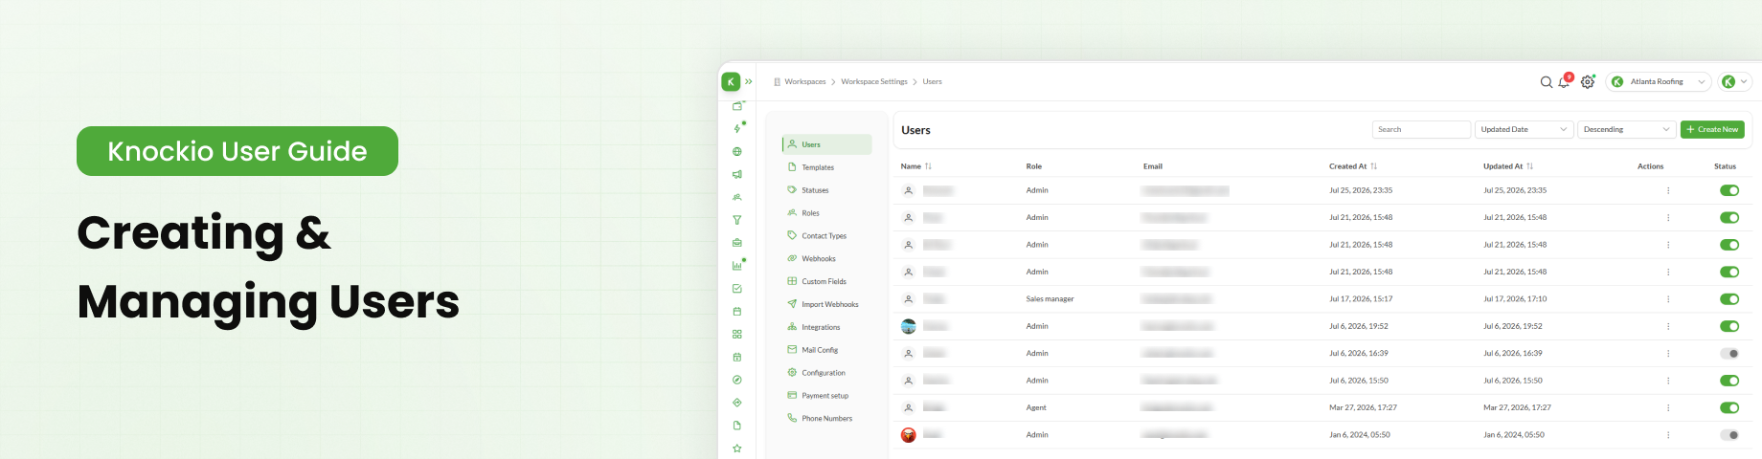Image resolution: width=1762 pixels, height=459 pixels.
Task: Open the Atlanta Roofing workspace dropdown
Action: 1660,82
